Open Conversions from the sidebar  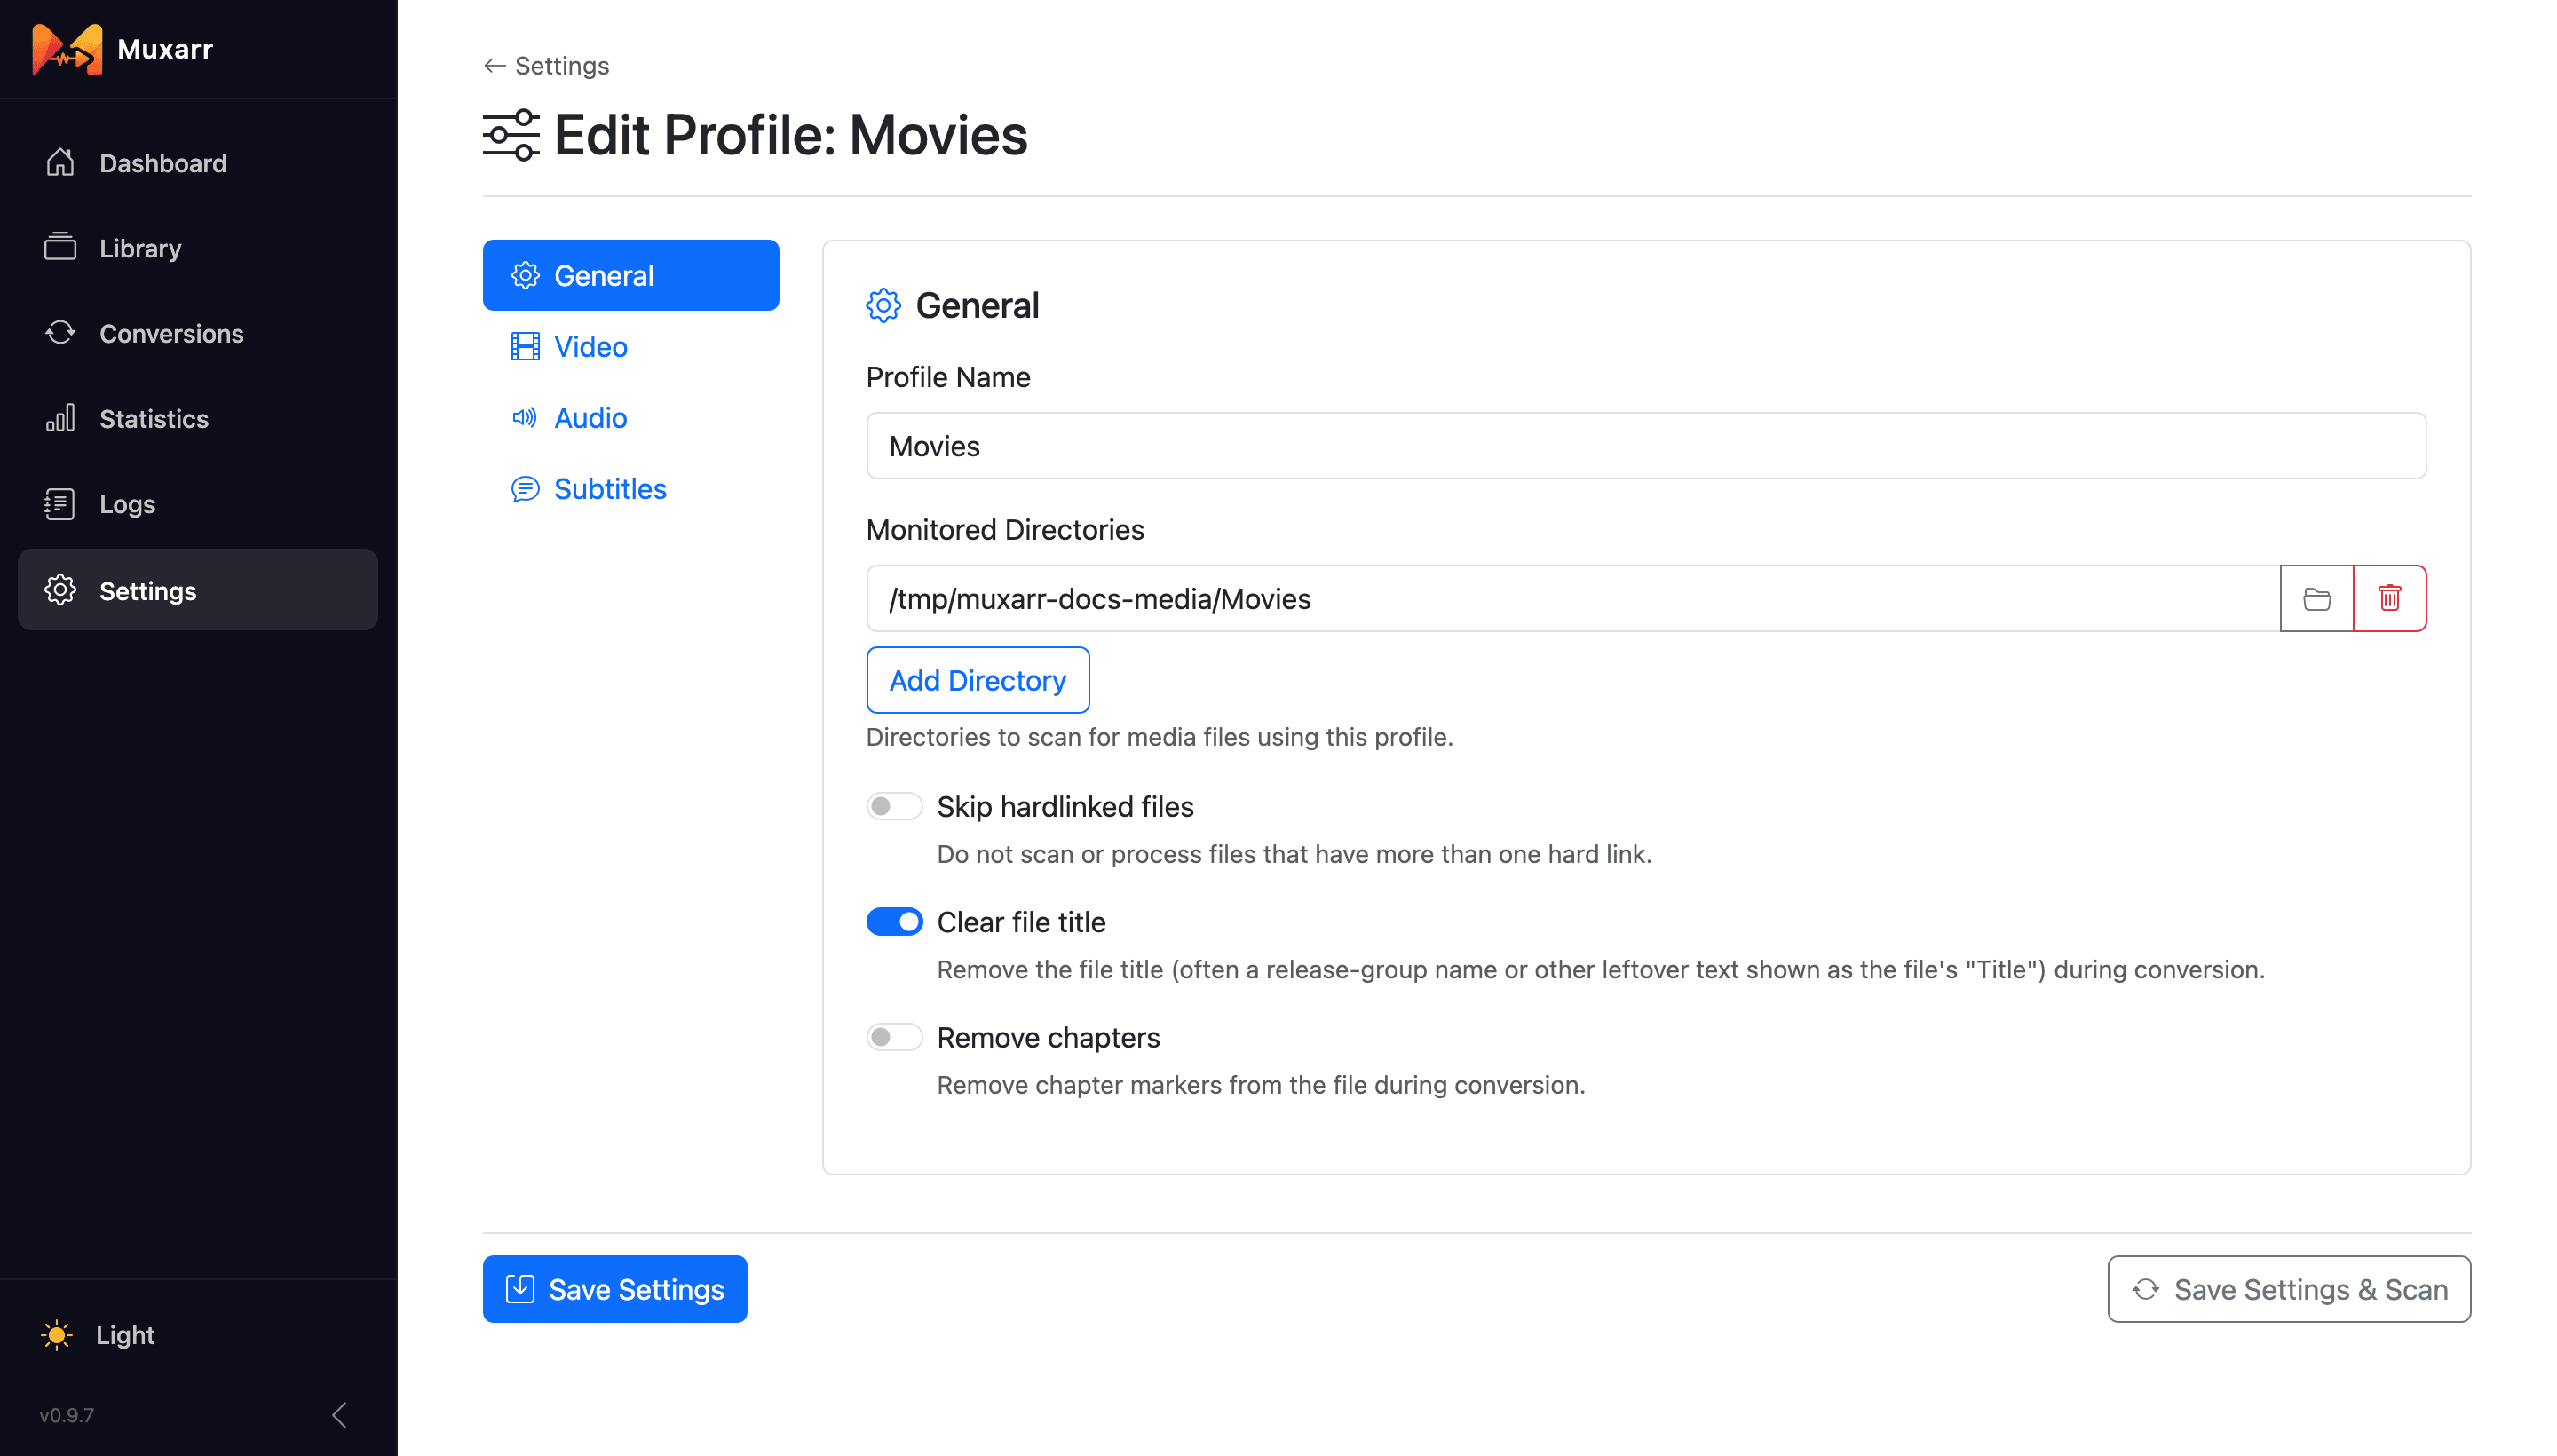click(198, 334)
